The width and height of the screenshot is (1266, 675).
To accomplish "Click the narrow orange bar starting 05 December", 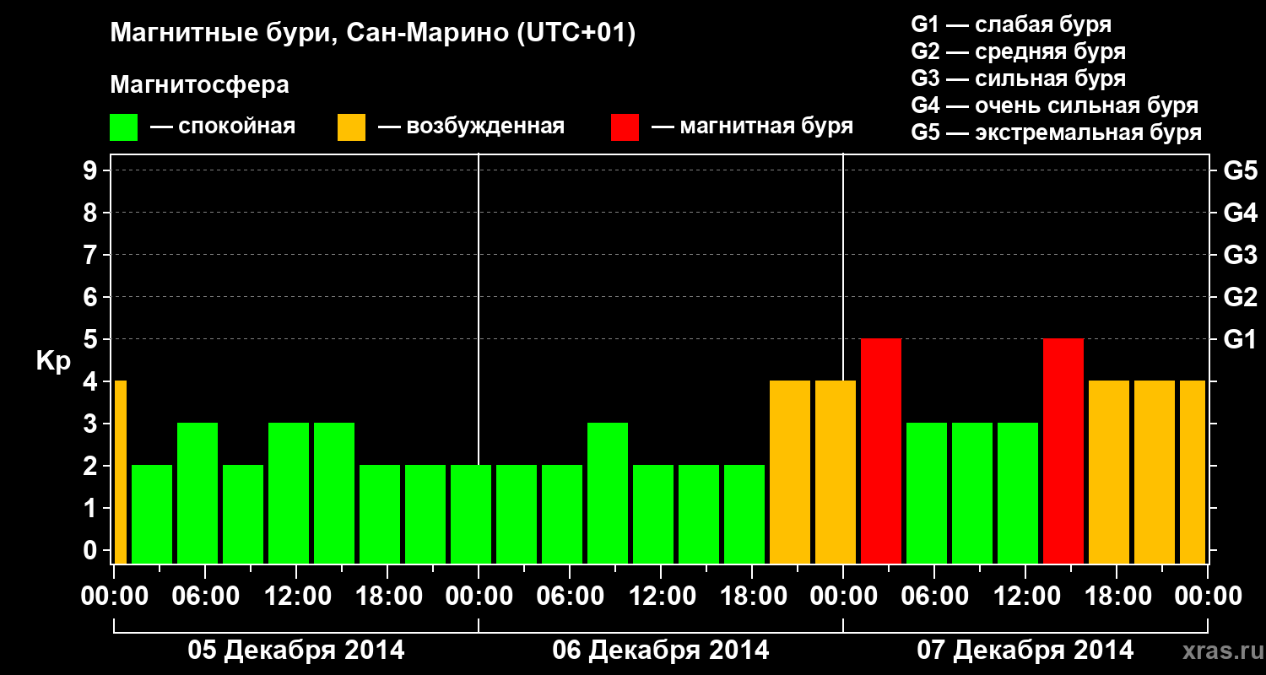I will pyautogui.click(x=120, y=472).
